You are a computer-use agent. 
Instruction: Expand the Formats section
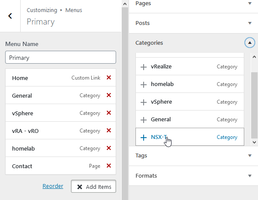(249, 176)
